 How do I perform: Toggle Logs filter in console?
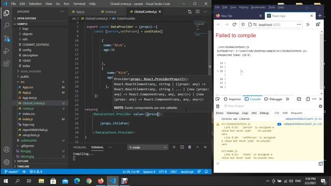245,113
